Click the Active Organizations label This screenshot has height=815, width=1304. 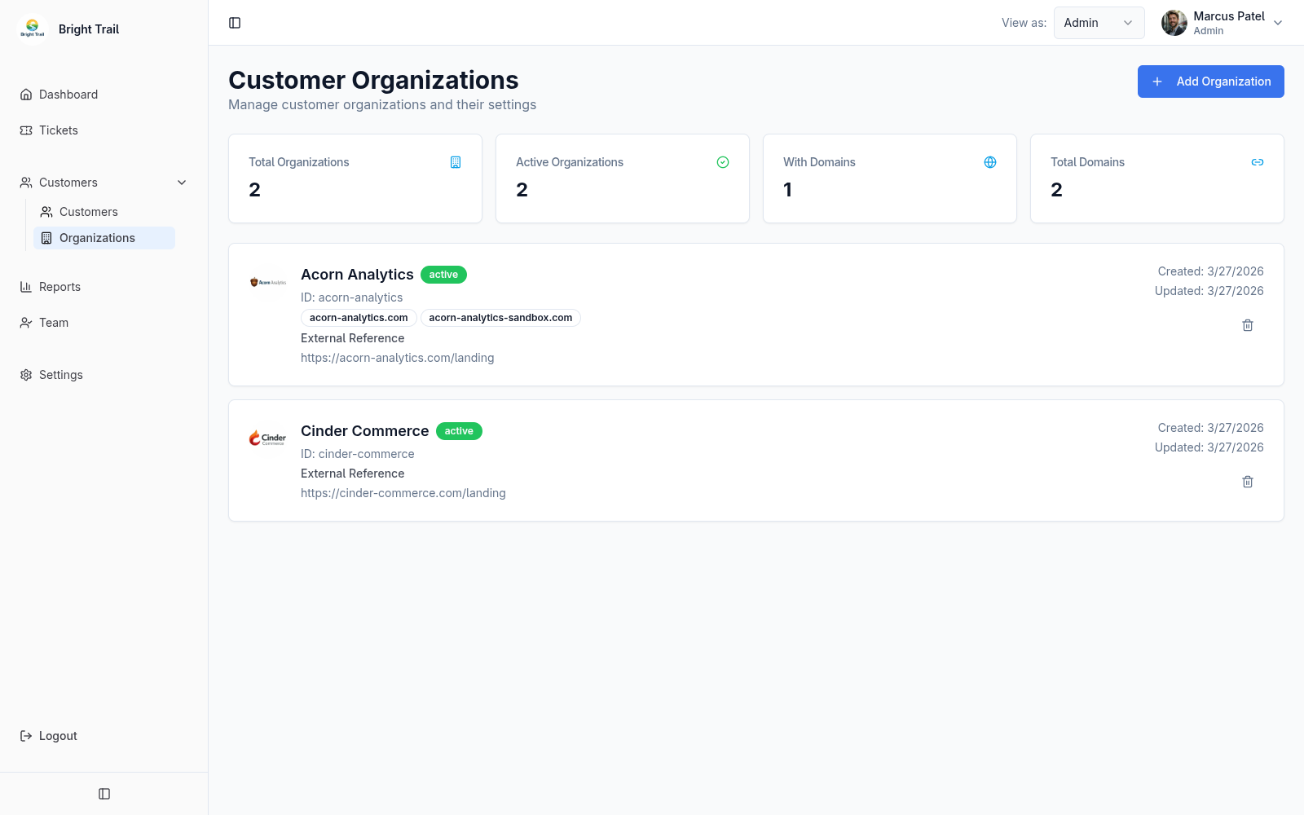coord(570,162)
